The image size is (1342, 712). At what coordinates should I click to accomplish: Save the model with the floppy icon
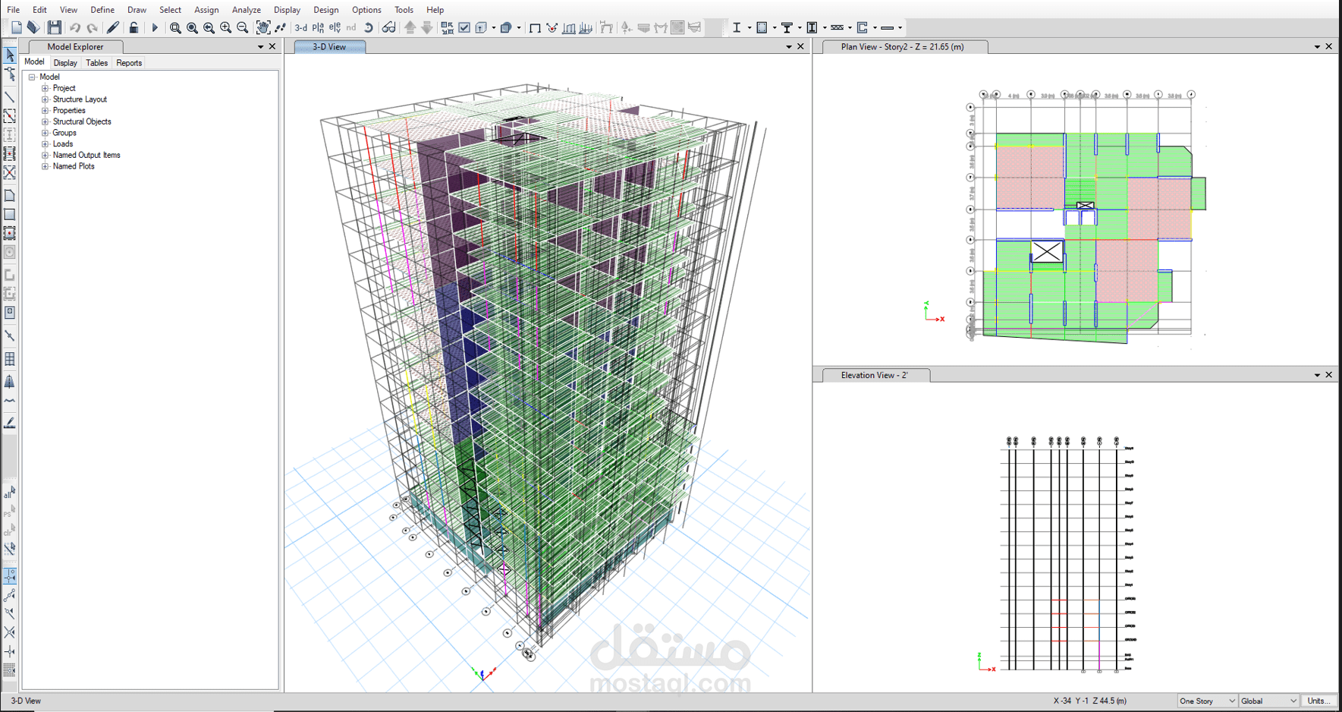pos(54,27)
